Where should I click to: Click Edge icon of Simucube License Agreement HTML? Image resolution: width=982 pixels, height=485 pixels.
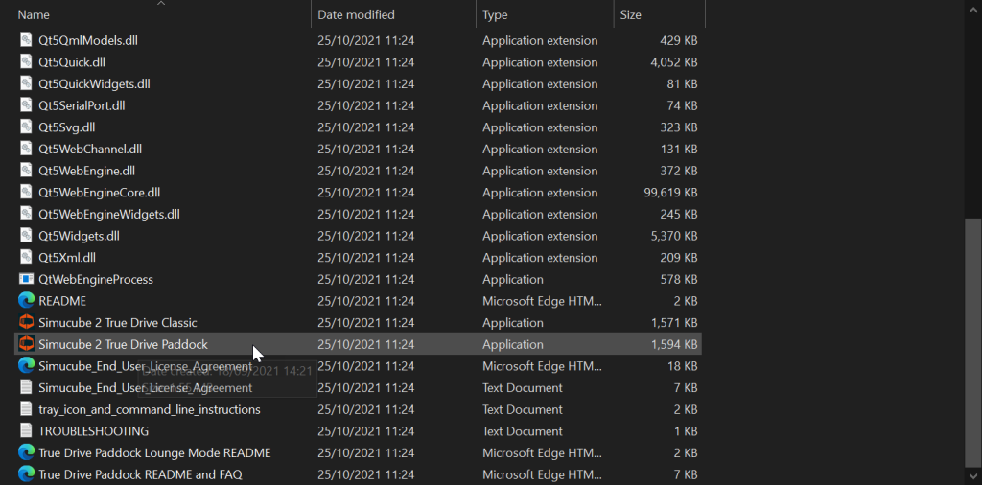pos(26,366)
